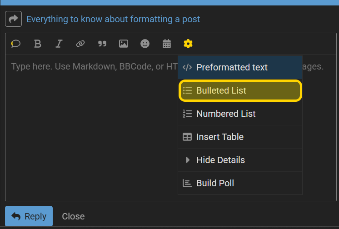This screenshot has height=229, width=339.
Task: Apply italic formatting with the I icon
Action: pos(59,44)
